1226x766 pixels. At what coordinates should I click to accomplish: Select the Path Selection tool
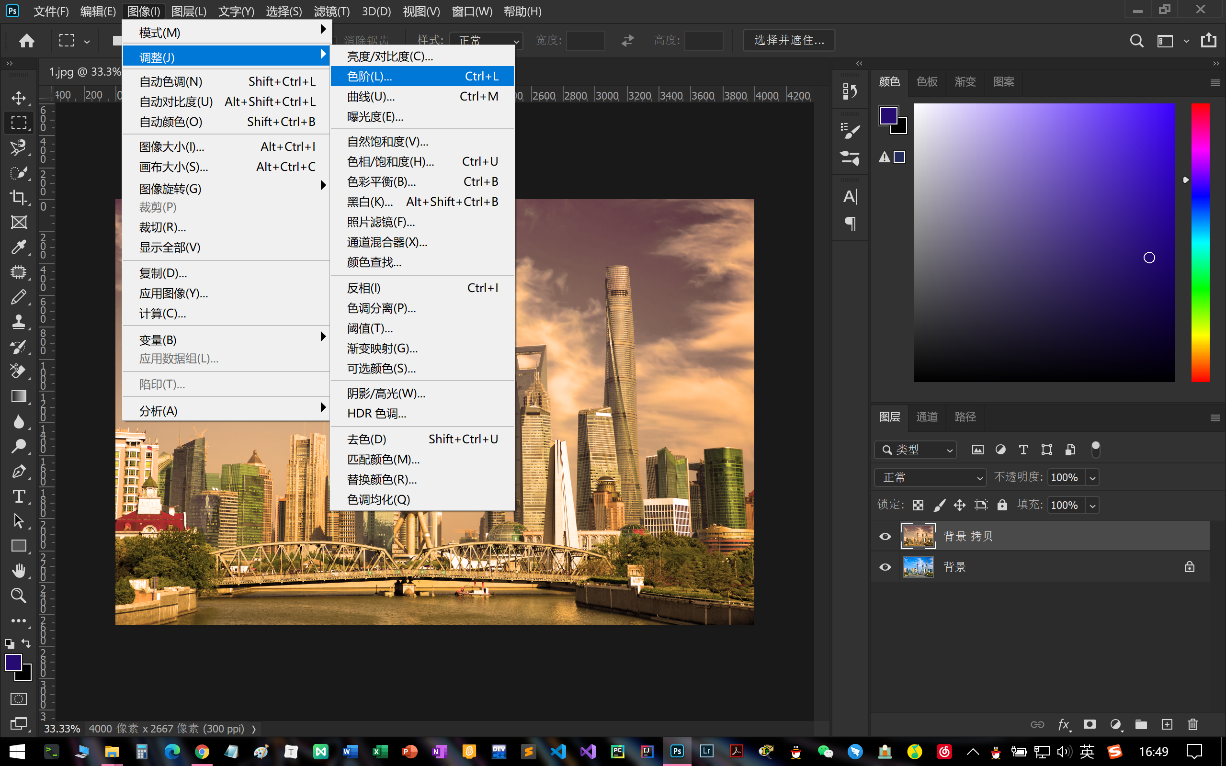19,521
